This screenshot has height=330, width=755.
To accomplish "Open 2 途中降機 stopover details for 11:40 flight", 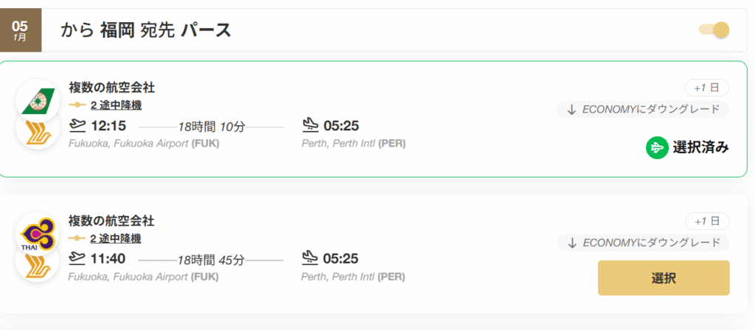I will (115, 239).
